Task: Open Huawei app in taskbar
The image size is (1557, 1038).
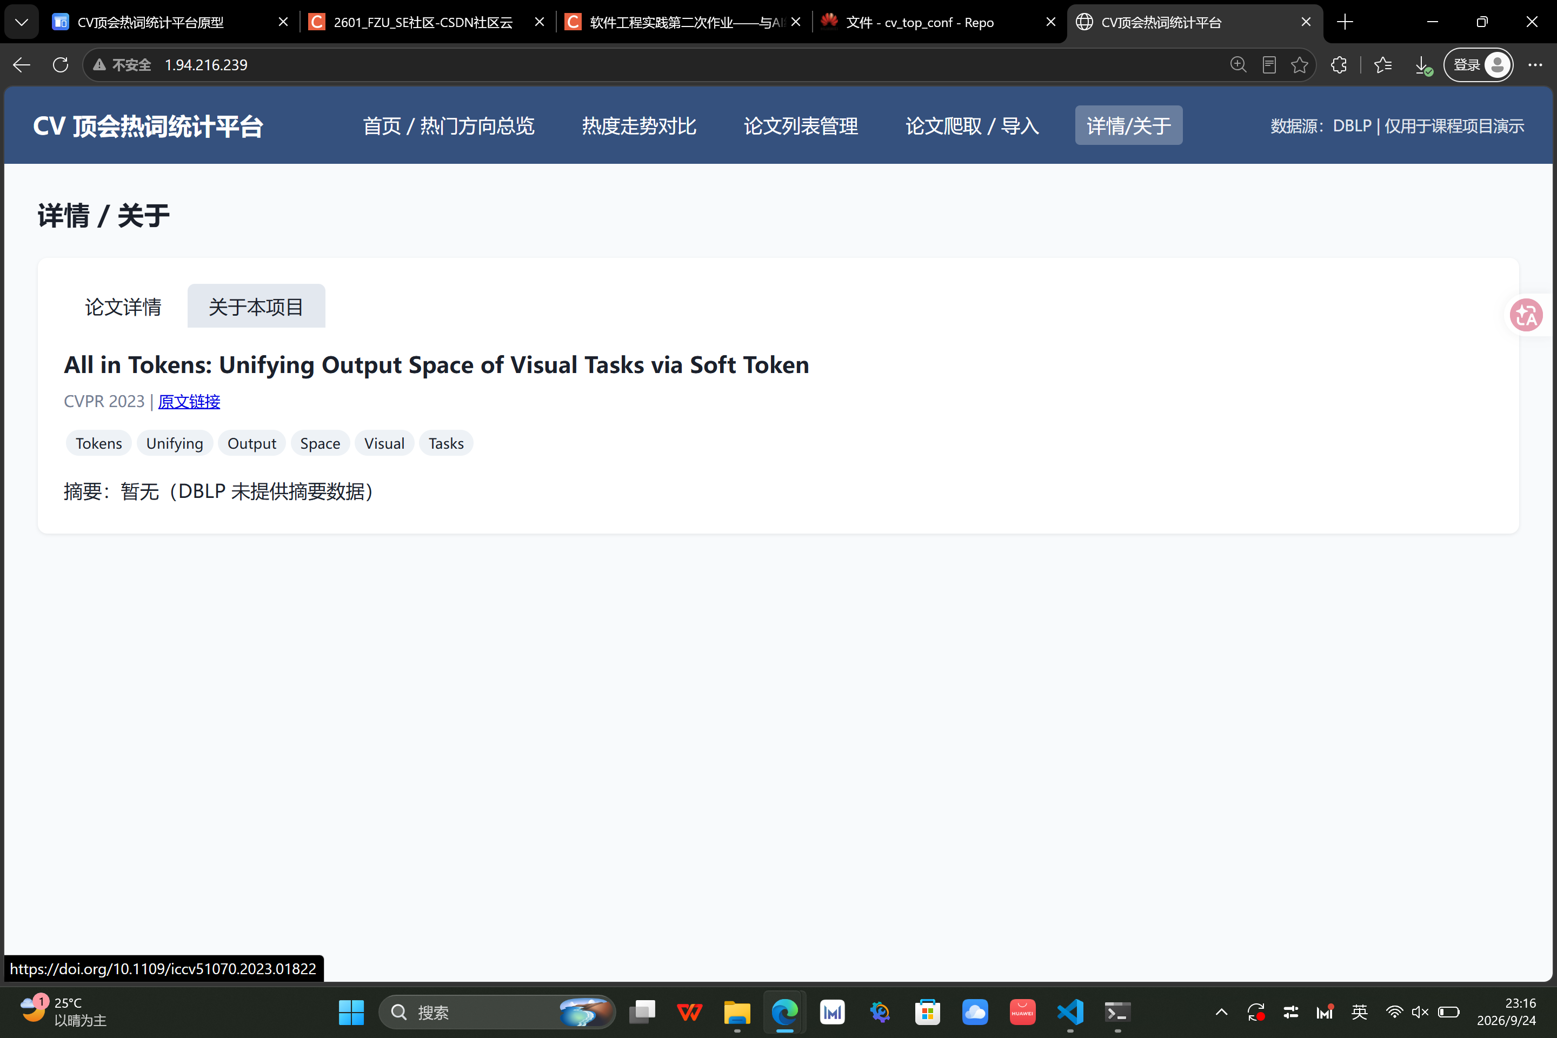Action: pos(1022,1012)
